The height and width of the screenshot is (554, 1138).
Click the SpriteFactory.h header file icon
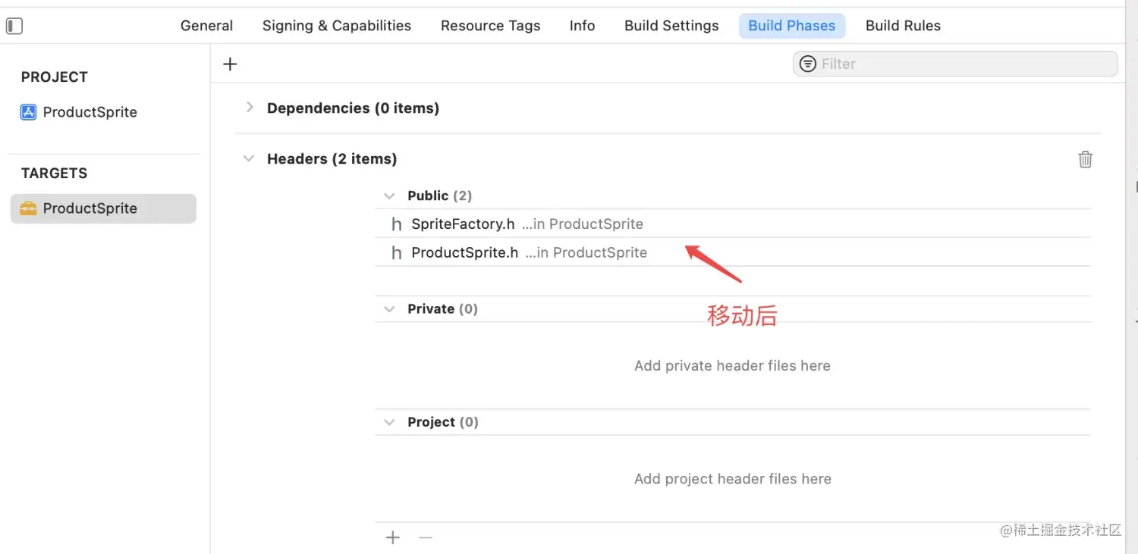(396, 224)
